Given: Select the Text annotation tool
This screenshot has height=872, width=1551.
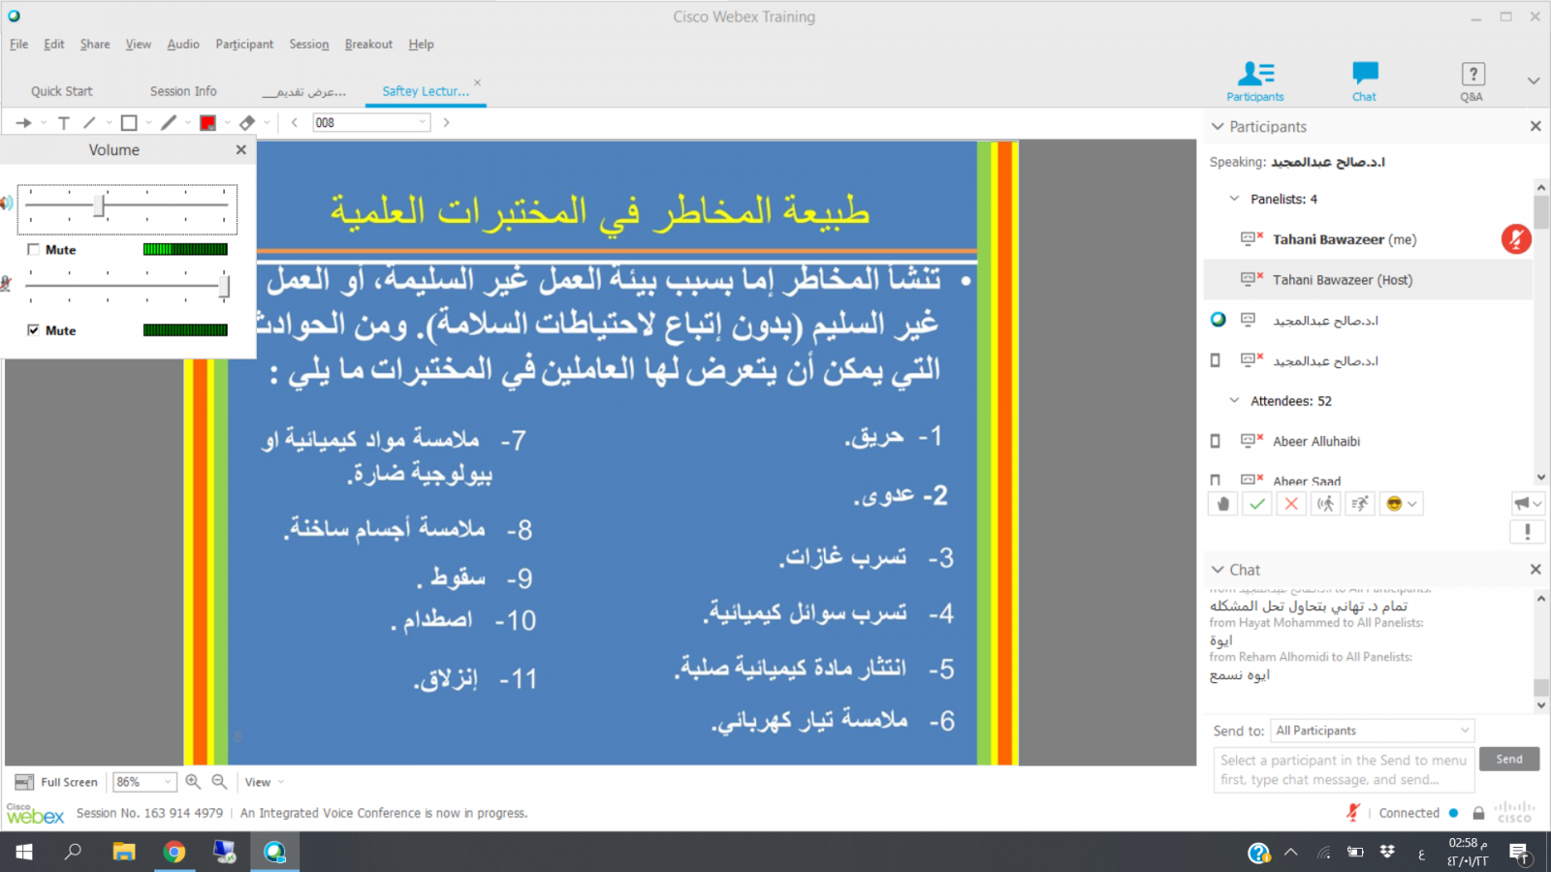Looking at the screenshot, I should pyautogui.click(x=64, y=123).
